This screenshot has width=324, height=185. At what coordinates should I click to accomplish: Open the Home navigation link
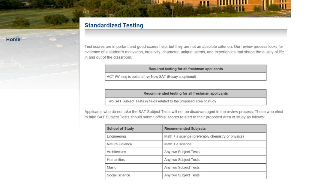[x=13, y=40]
